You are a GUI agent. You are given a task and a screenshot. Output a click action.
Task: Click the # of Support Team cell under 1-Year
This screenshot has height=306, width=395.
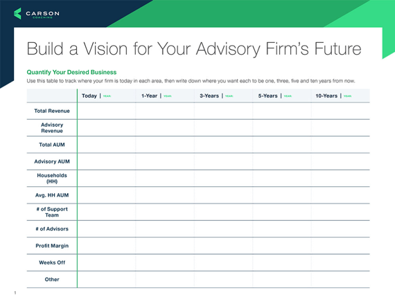point(165,212)
